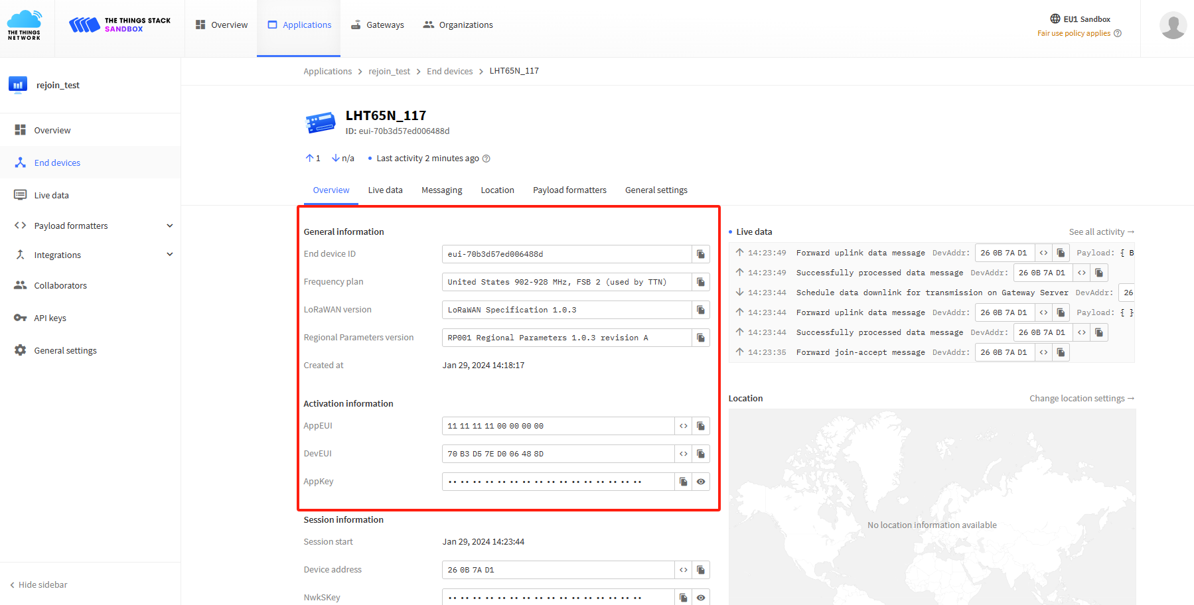Switch to the device Live data tab
The image size is (1194, 605).
point(385,190)
